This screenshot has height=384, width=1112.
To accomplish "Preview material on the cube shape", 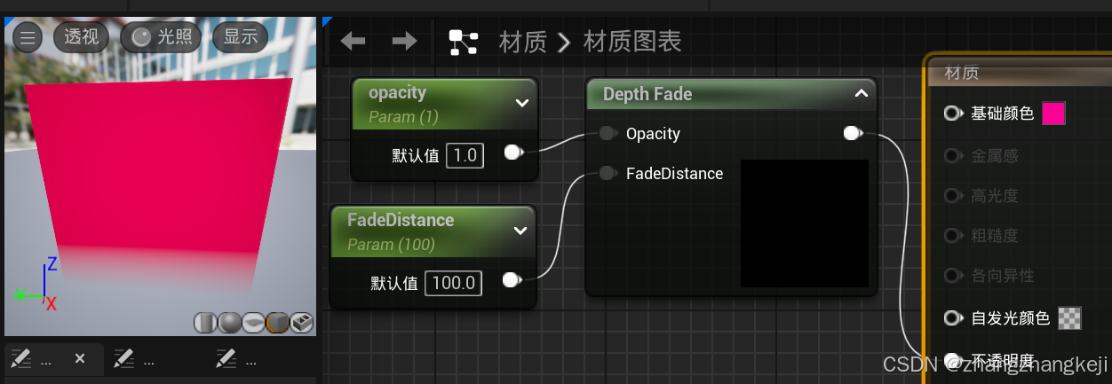I will [277, 323].
